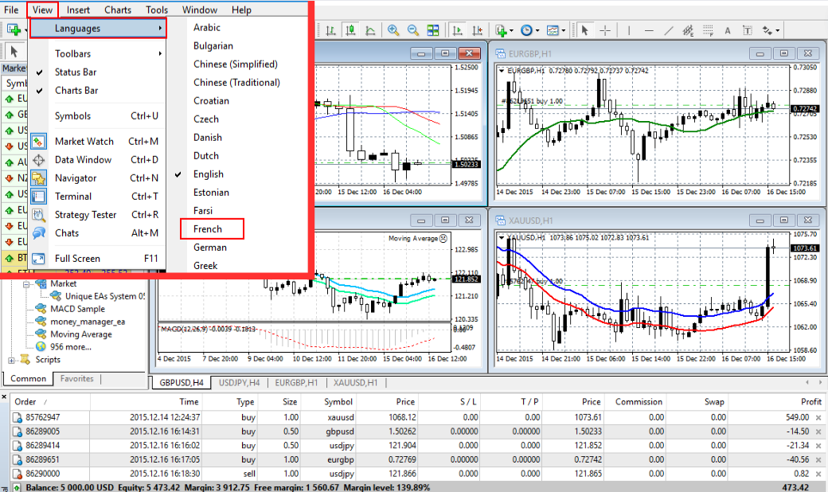Select the horizontal line tool
The image size is (828, 492).
(x=649, y=30)
